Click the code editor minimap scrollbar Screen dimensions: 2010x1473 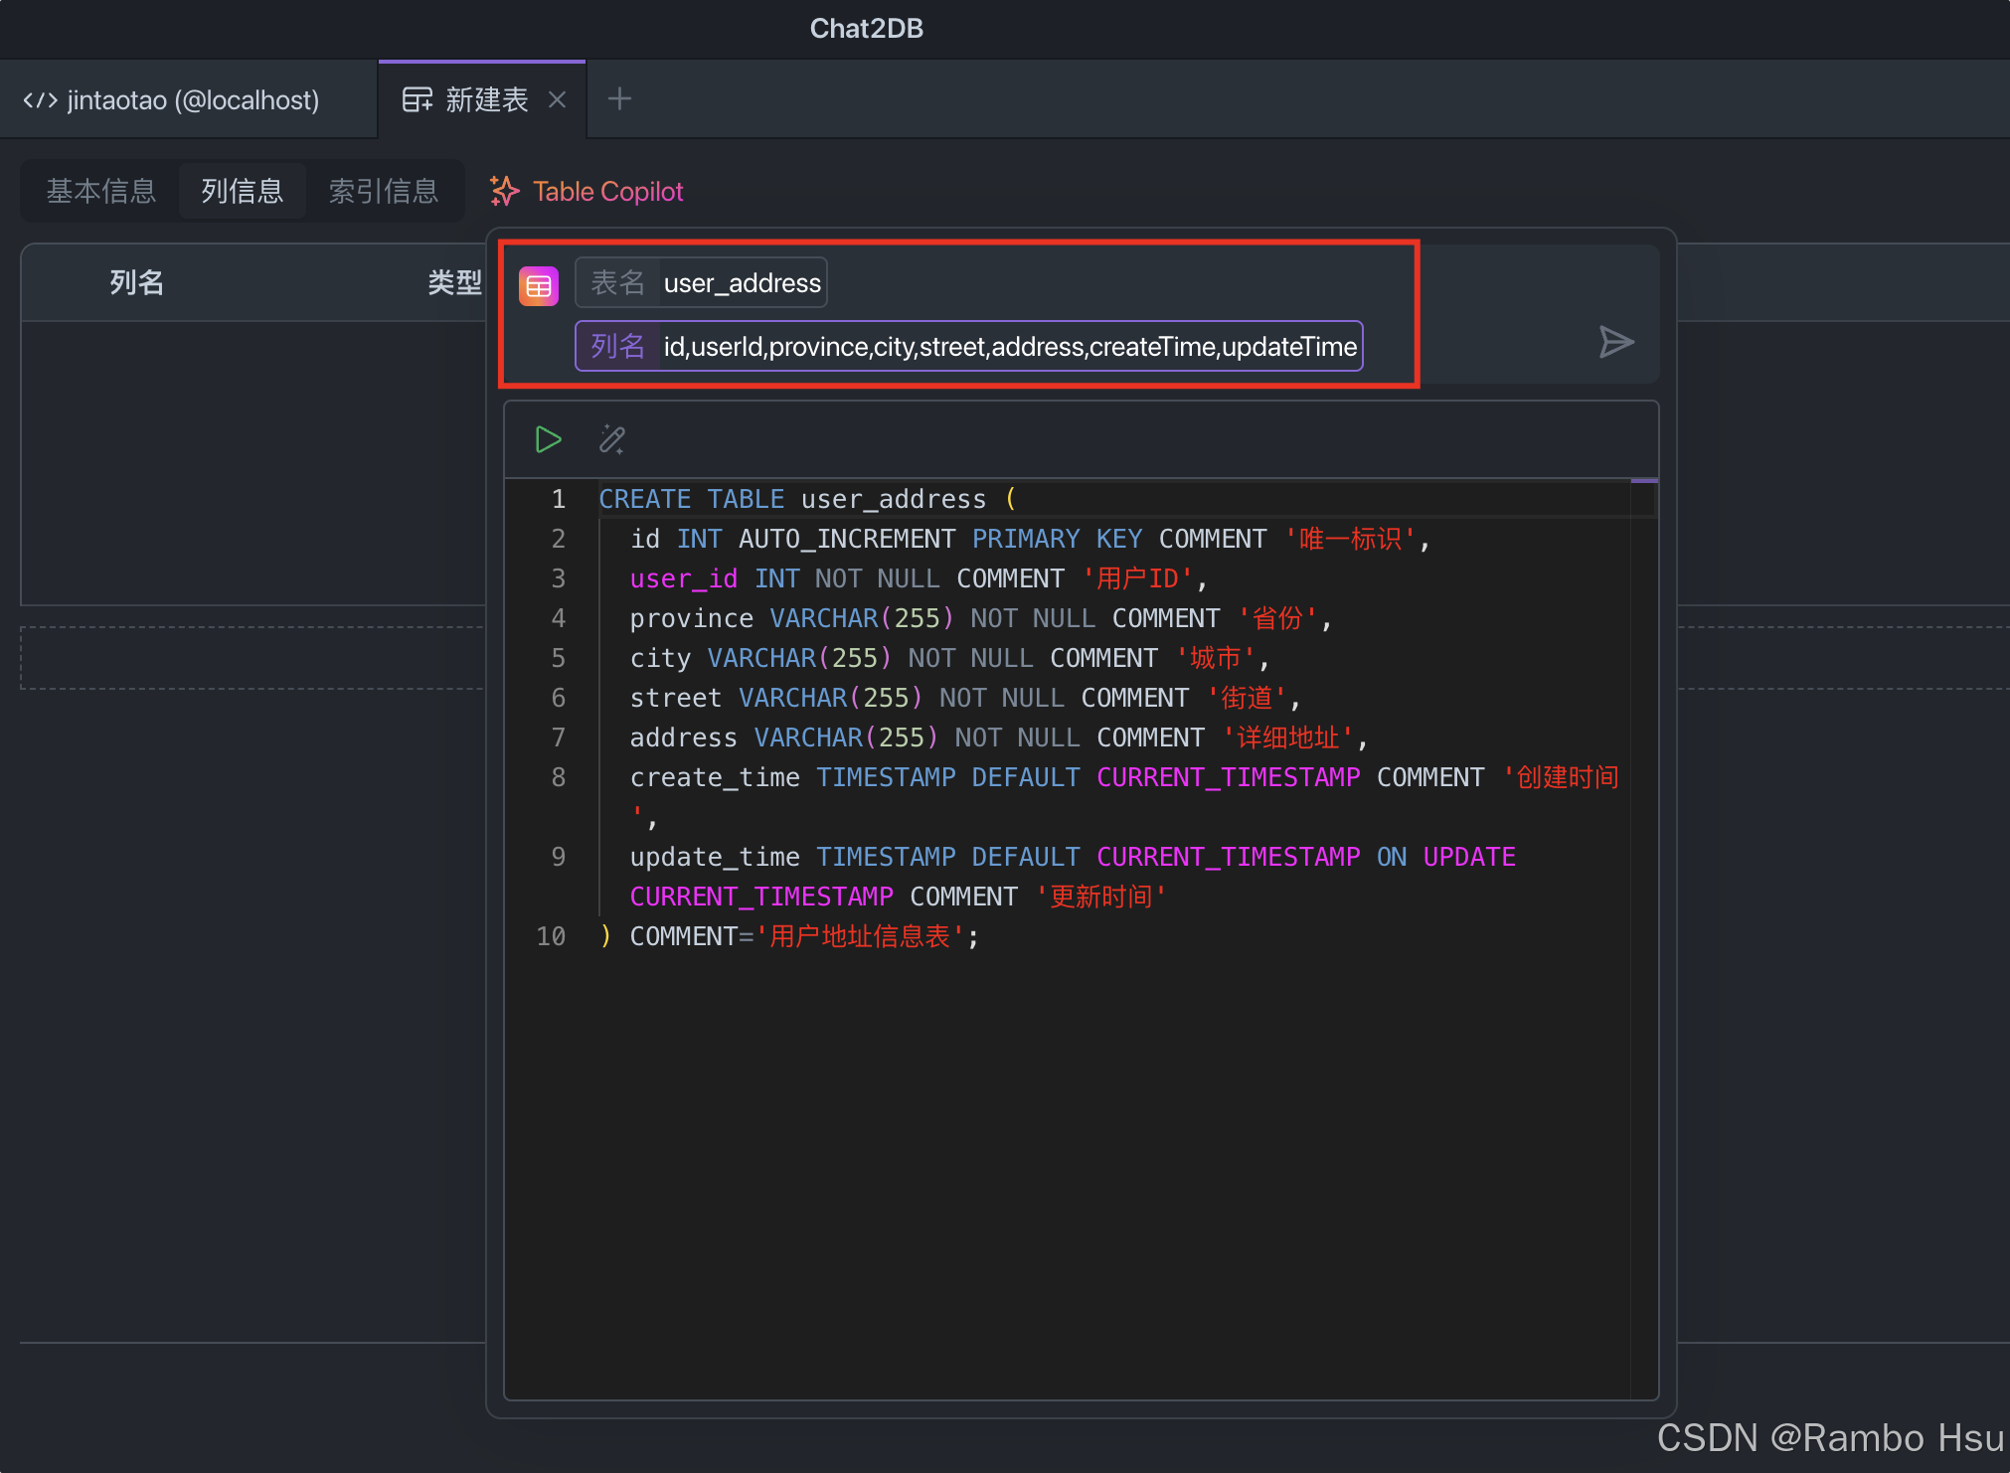coord(1643,938)
